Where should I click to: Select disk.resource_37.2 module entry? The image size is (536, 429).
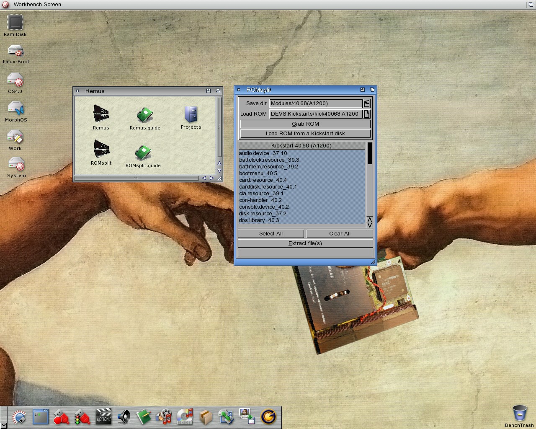pos(302,214)
